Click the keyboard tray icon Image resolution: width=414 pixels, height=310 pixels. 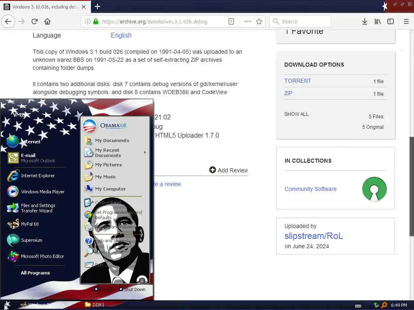click(358, 306)
